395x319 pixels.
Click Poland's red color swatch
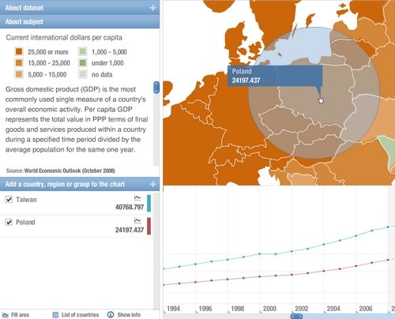click(x=149, y=226)
